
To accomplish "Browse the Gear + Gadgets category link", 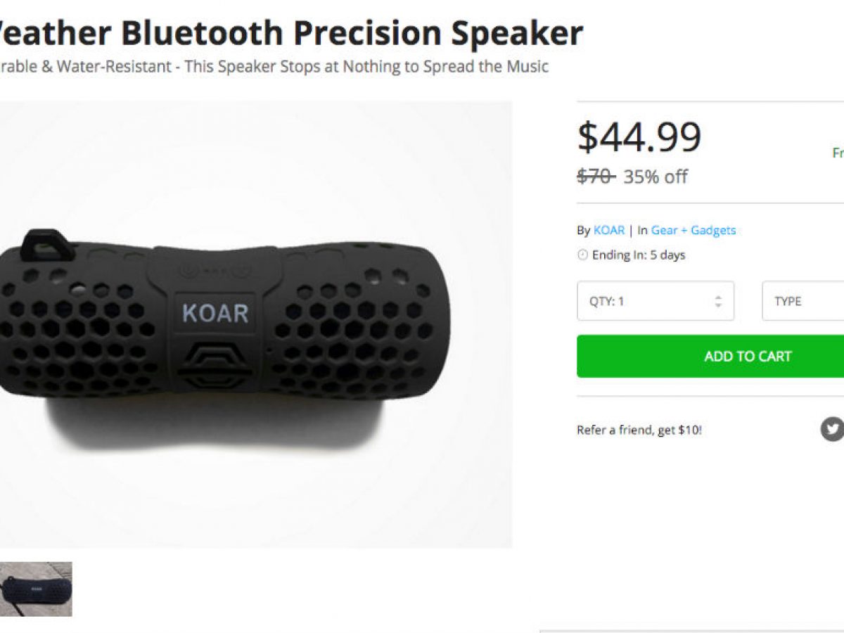I will coord(693,230).
